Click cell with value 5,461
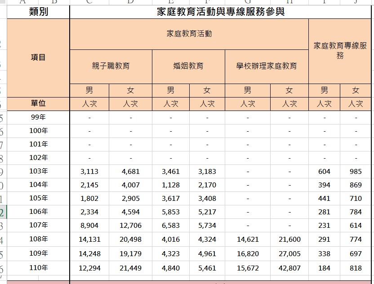374x284 pixels. pyautogui.click(x=207, y=268)
